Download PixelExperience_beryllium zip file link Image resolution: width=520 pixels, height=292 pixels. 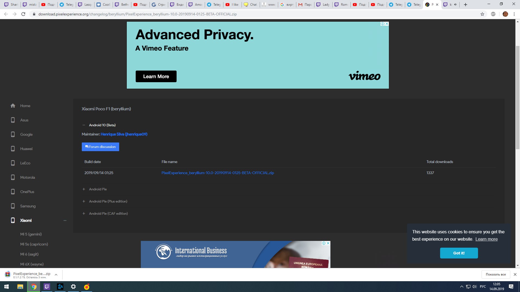(x=218, y=173)
